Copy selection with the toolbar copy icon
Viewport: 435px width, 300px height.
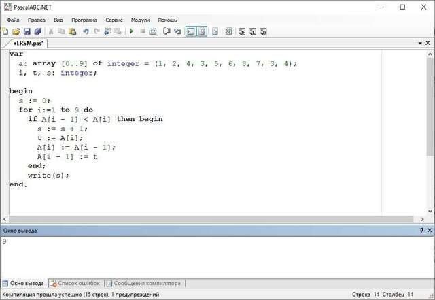62,31
